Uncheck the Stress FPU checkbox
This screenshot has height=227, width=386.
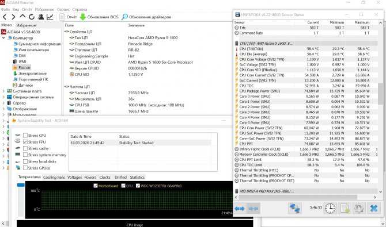pyautogui.click(x=25, y=142)
